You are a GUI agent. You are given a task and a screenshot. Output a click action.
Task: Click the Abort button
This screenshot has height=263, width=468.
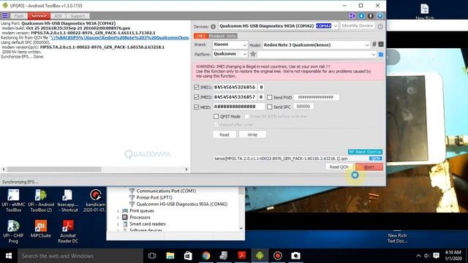click(369, 167)
